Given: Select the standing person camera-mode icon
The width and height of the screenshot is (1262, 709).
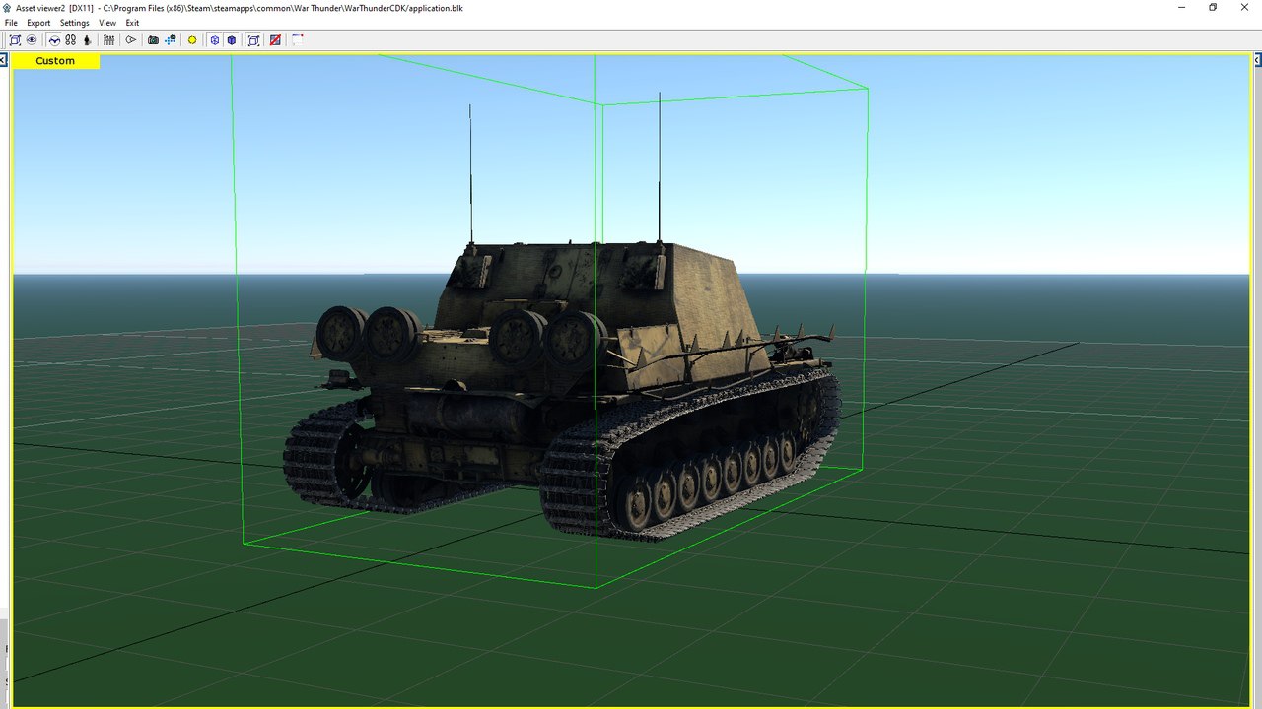Looking at the screenshot, I should click(x=87, y=40).
